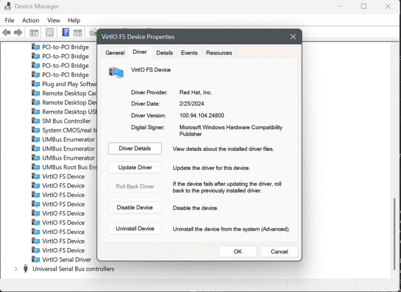Click the Back arrow in Device Manager toolbar
401x292 pixels.
coord(6,32)
